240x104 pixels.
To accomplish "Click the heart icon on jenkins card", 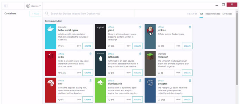I will 159,46.
